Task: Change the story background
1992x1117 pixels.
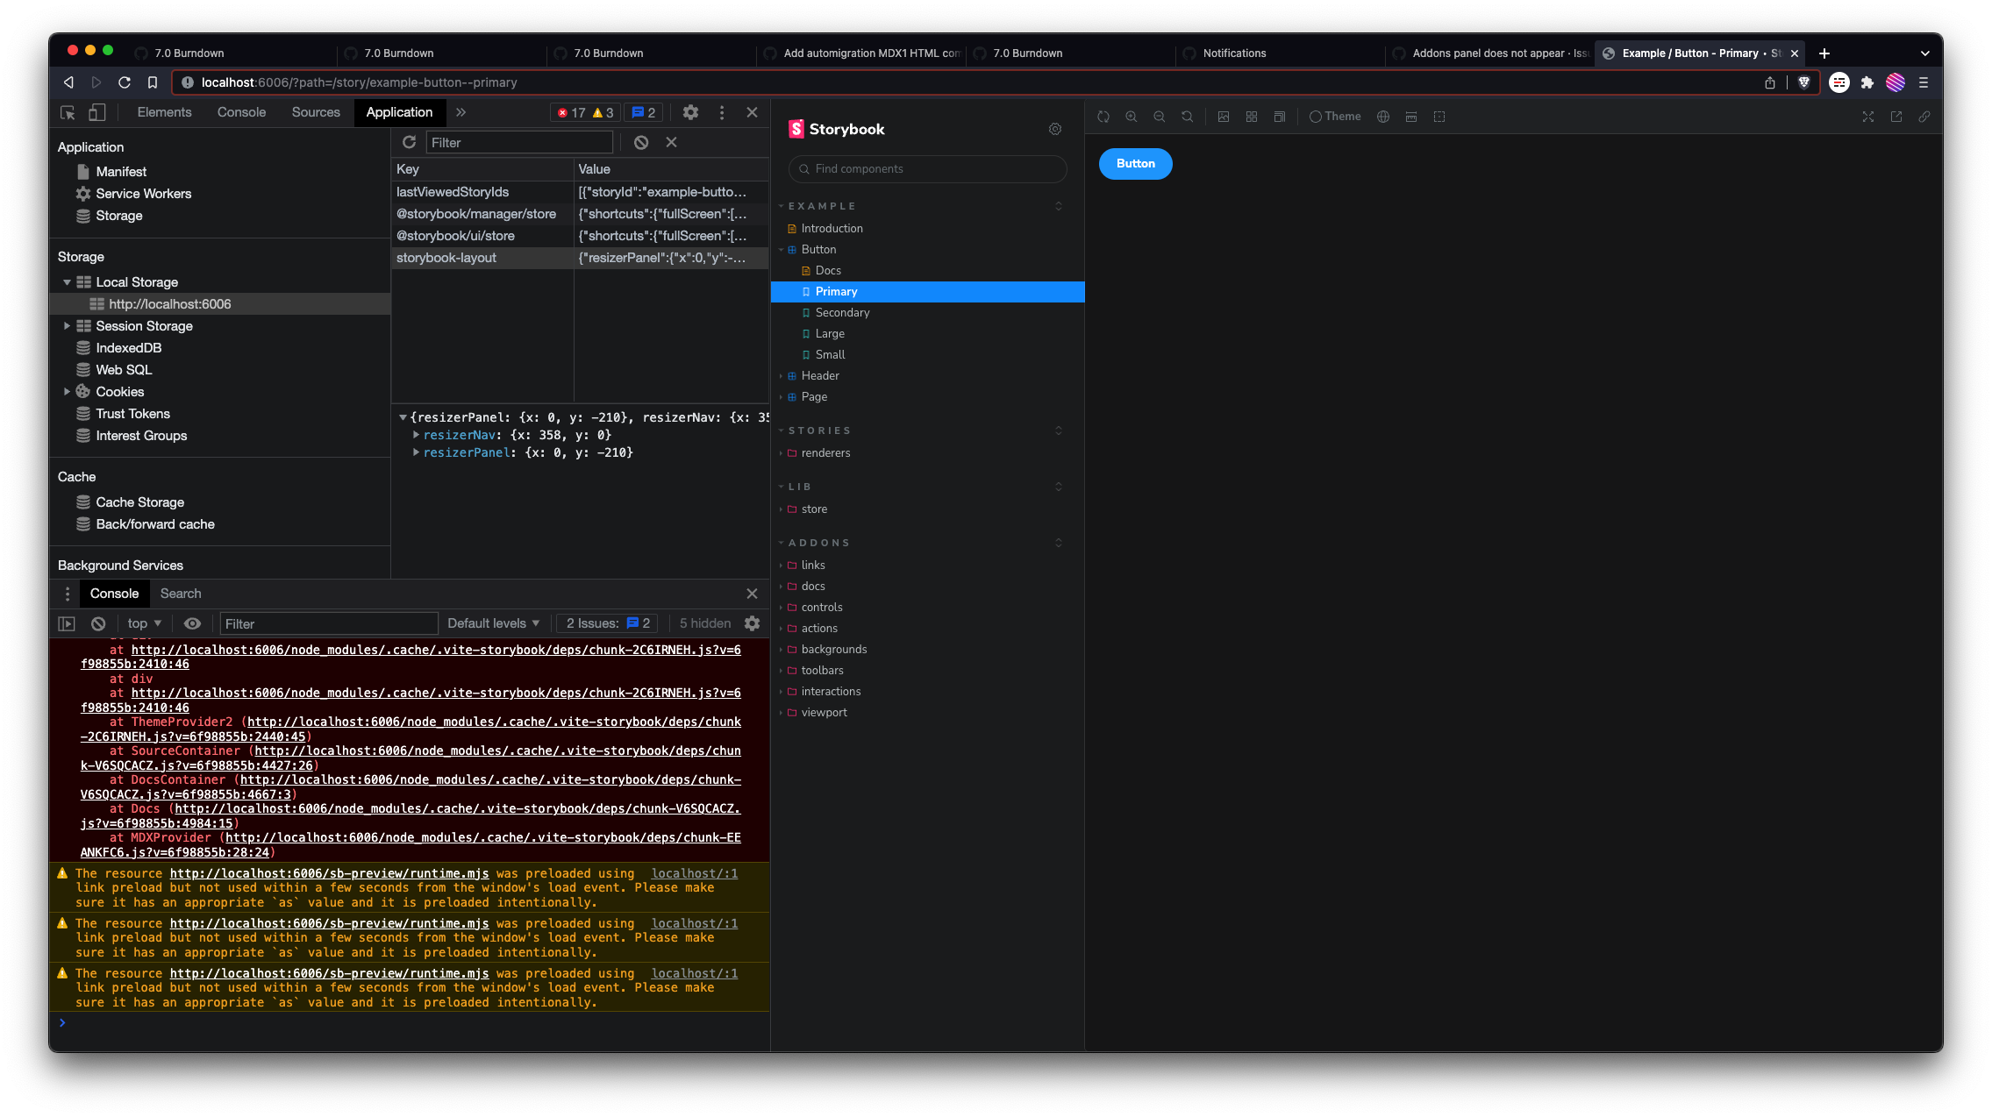Action: pyautogui.click(x=1223, y=116)
